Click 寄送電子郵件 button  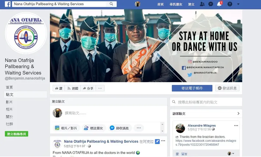click(x=192, y=88)
